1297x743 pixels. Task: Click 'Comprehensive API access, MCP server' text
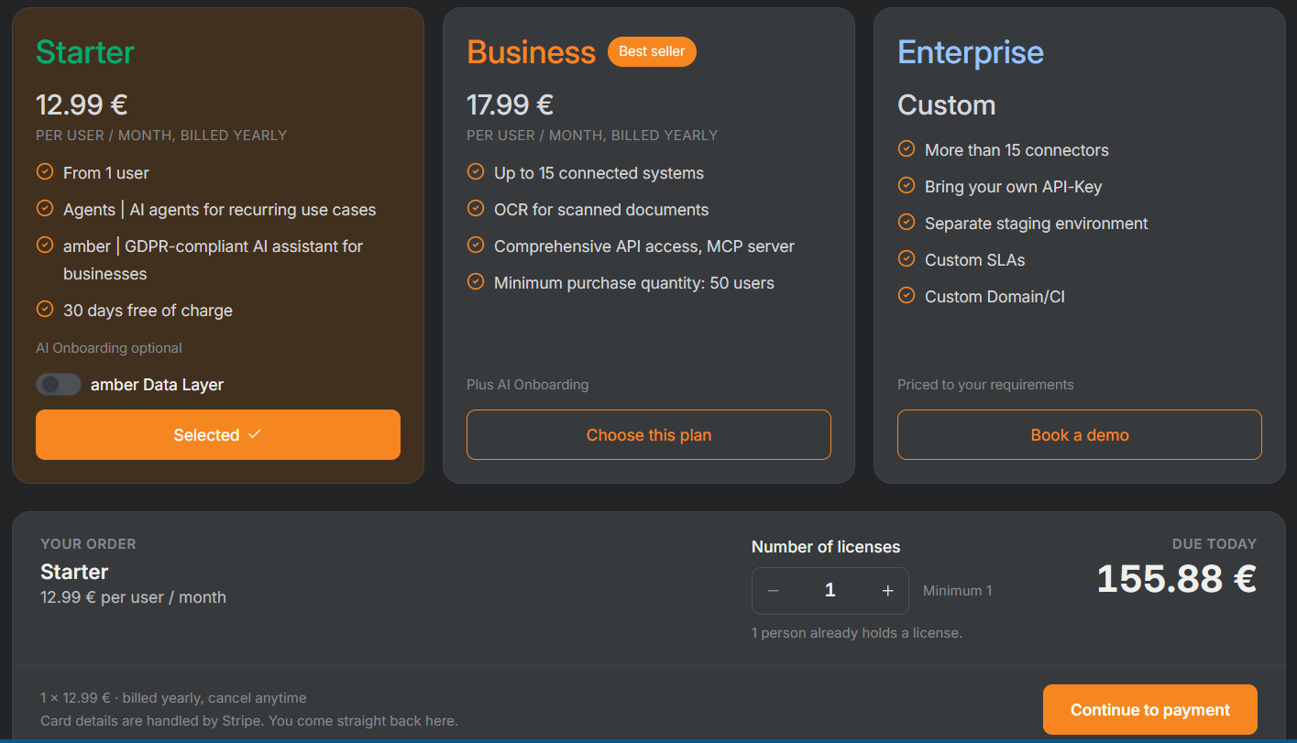point(644,246)
